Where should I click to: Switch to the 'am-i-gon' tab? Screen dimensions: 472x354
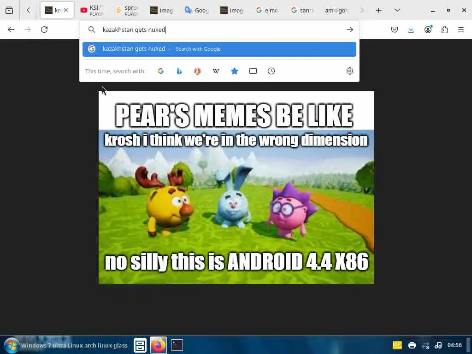point(336,10)
